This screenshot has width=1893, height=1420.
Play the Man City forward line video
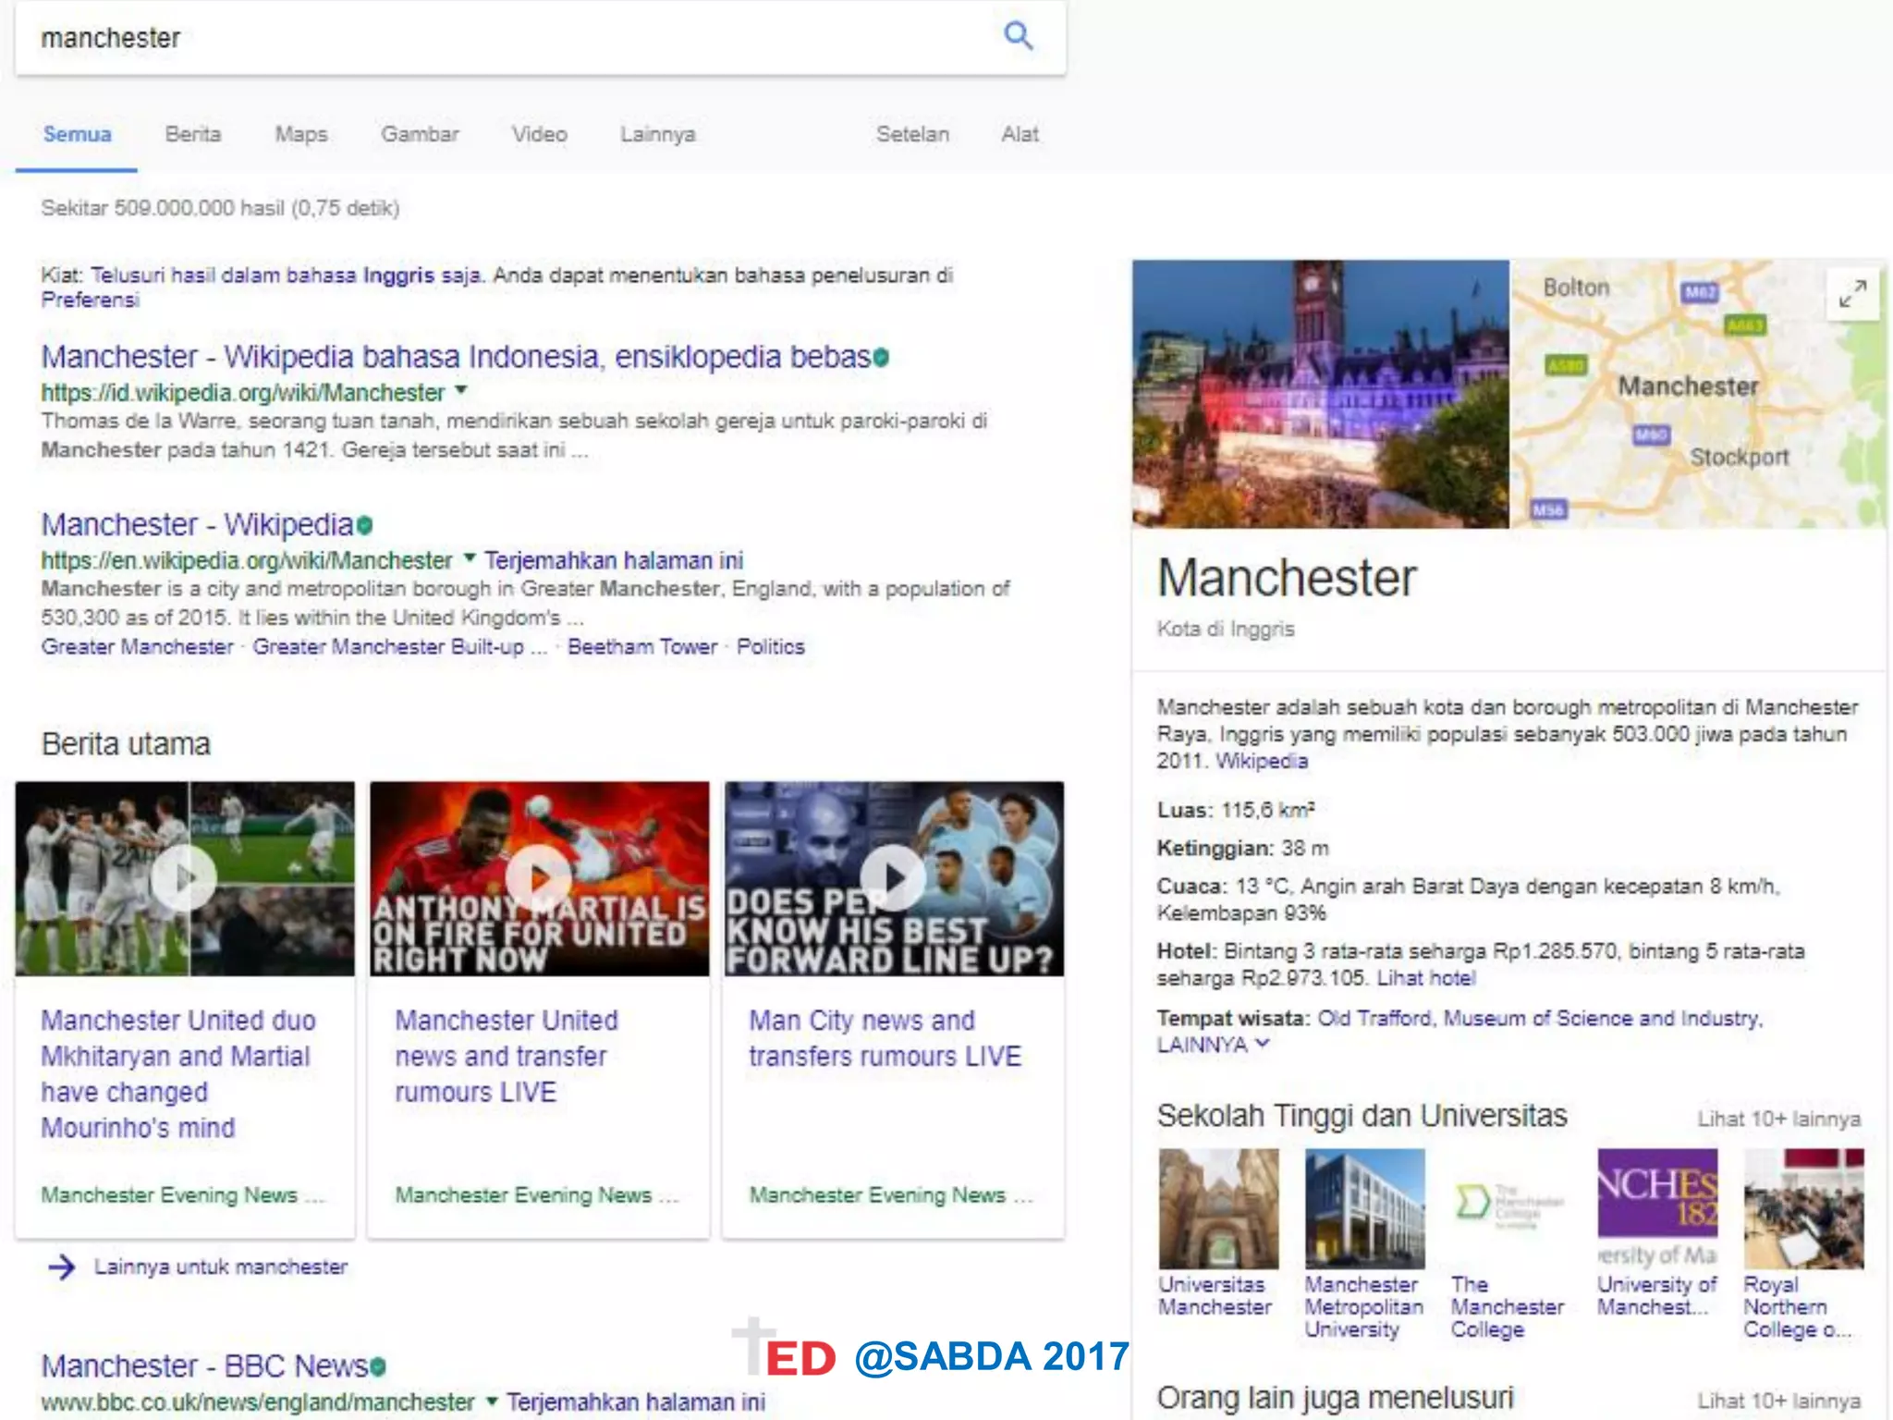click(893, 877)
